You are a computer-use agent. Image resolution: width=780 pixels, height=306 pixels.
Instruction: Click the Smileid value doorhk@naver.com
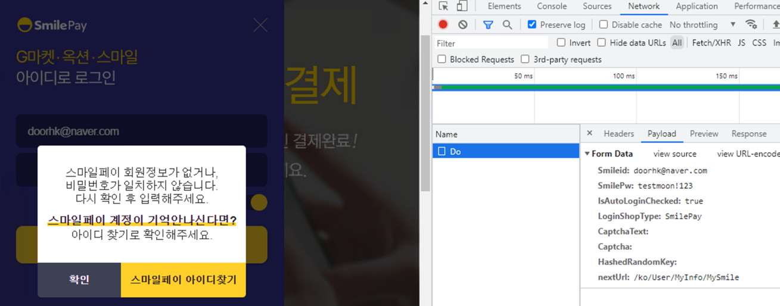click(x=670, y=170)
